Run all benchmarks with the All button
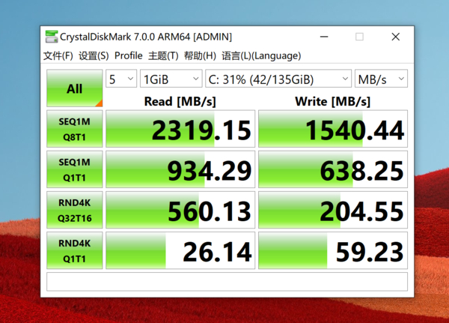This screenshot has height=323, width=449. (x=74, y=88)
